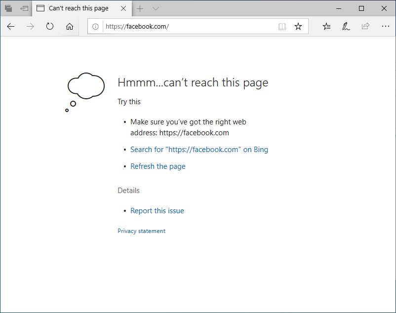Go forward with the right arrow

tap(30, 26)
